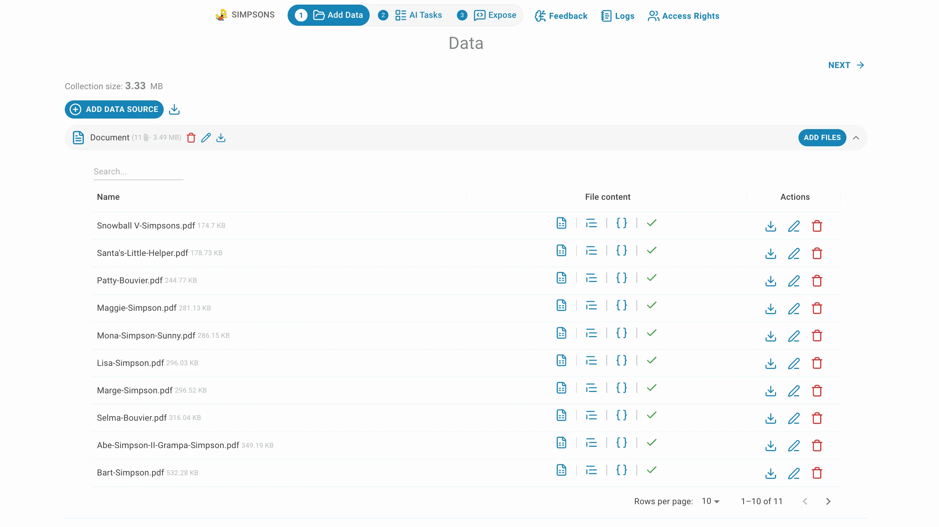Edit the Document data source name

[x=206, y=138]
